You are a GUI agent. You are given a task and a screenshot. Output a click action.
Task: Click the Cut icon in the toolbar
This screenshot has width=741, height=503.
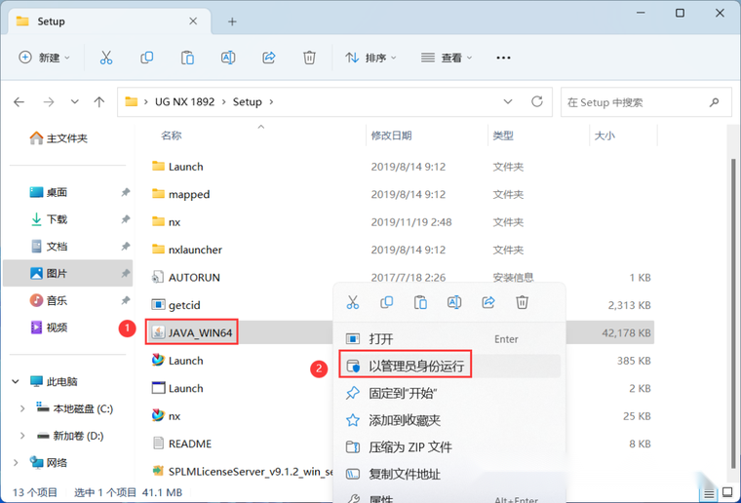(x=105, y=58)
